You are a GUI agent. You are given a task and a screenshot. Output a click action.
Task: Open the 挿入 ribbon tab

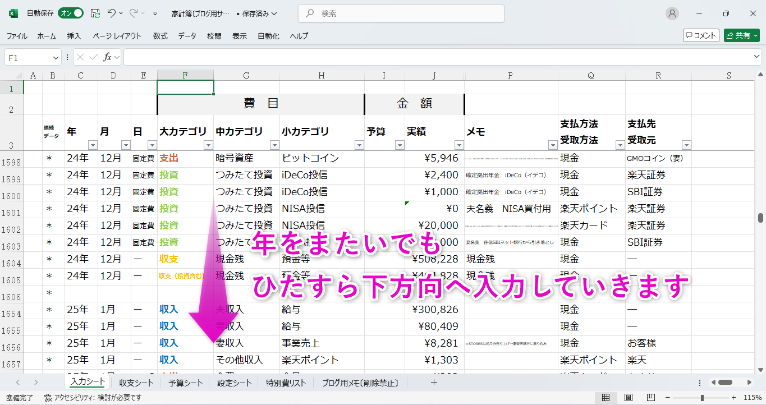pyautogui.click(x=74, y=36)
